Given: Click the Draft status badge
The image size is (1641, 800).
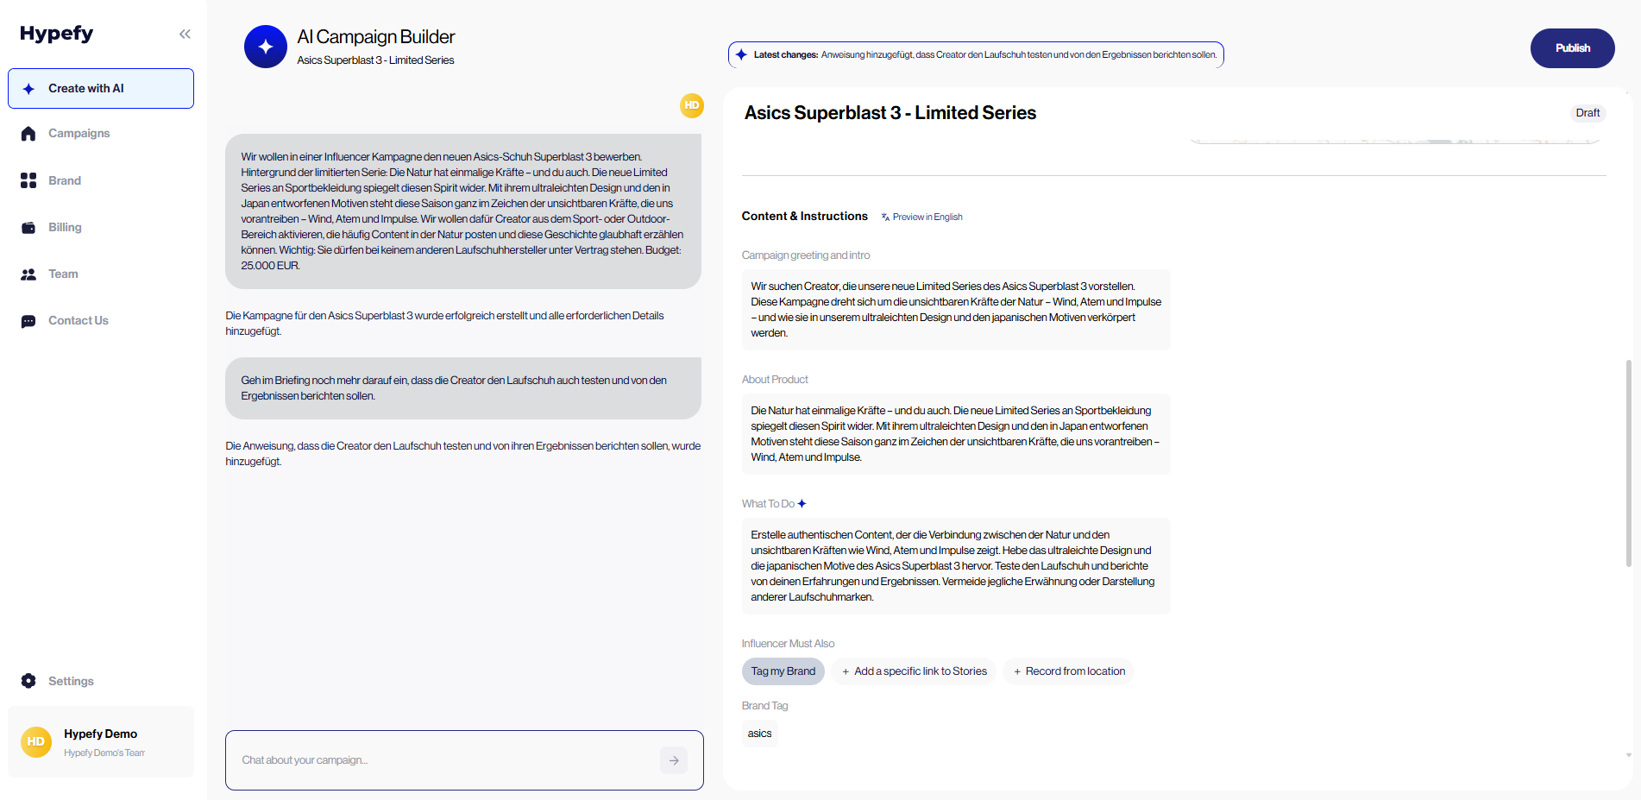Looking at the screenshot, I should [1588, 113].
